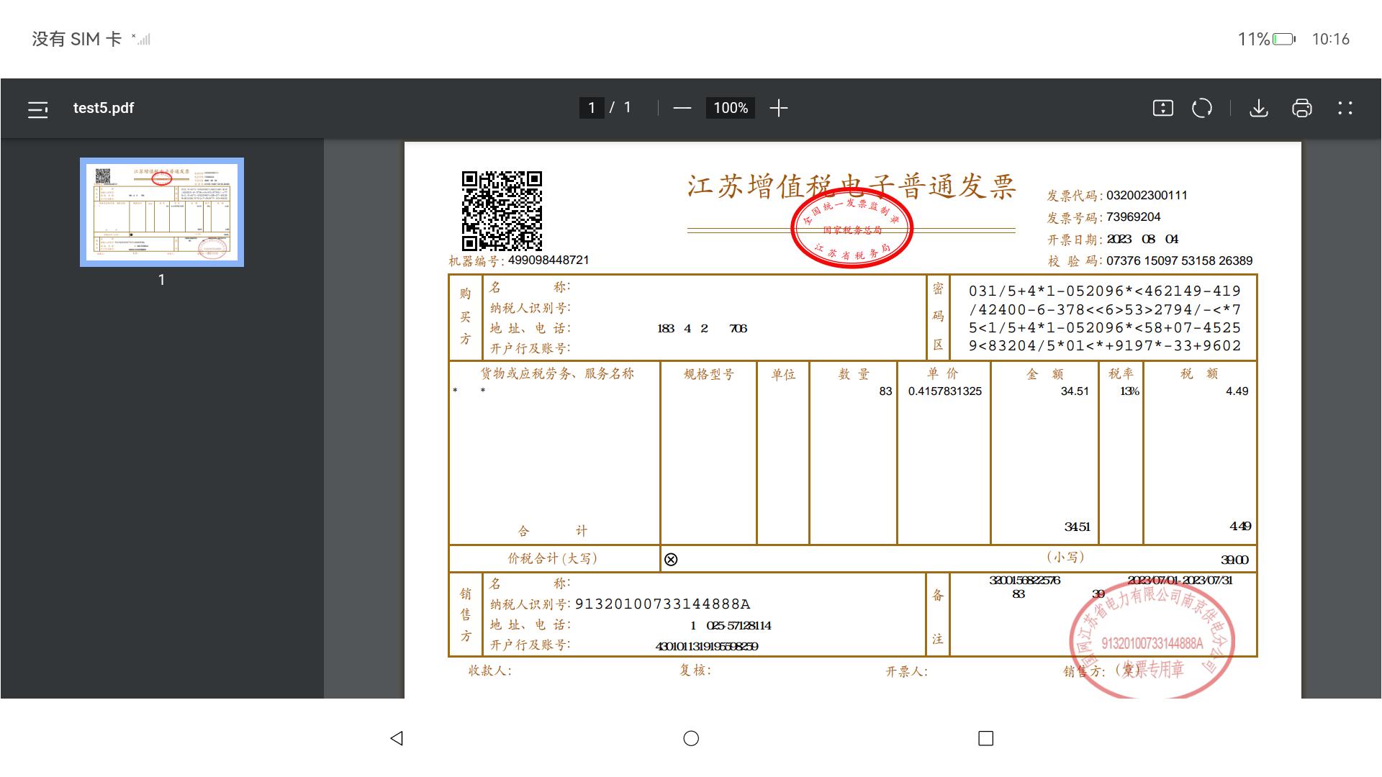The width and height of the screenshot is (1382, 777).
Task: Rotate the document with rotate icon
Action: click(x=1202, y=108)
